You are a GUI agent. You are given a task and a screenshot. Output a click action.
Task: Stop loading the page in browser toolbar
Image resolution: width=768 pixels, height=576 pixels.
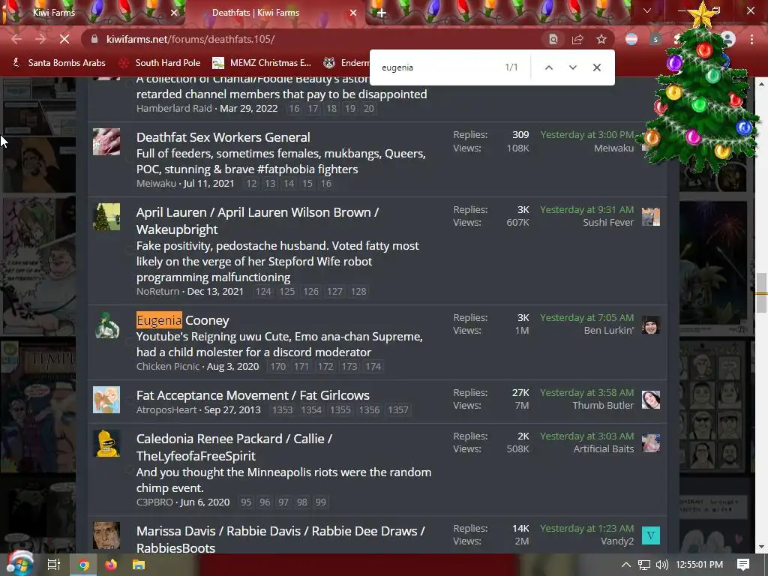pos(64,39)
